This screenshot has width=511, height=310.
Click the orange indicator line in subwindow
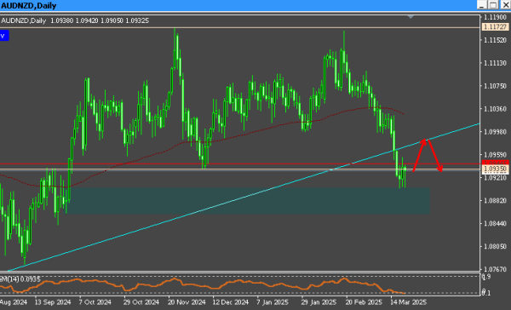pos(202,285)
